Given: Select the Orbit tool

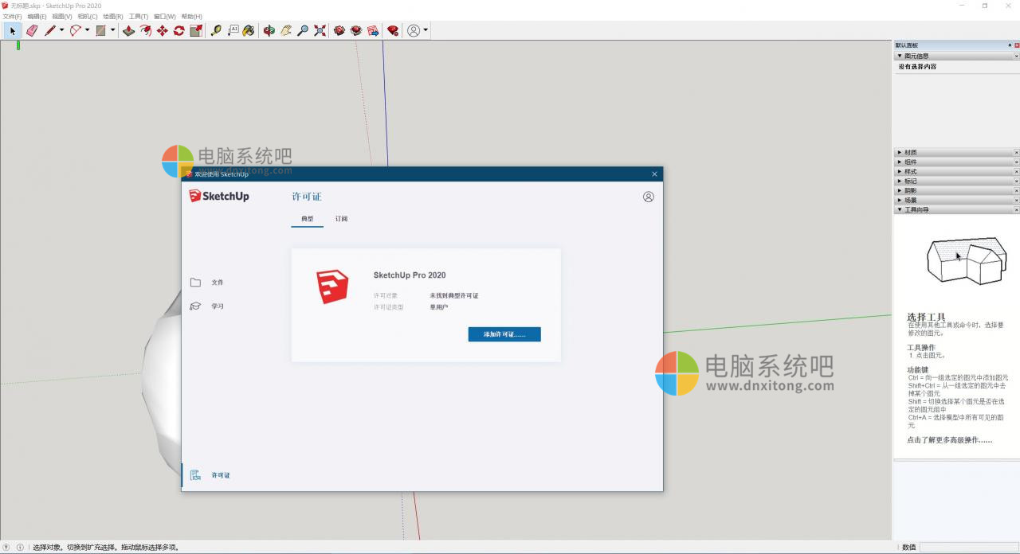Looking at the screenshot, I should [269, 30].
